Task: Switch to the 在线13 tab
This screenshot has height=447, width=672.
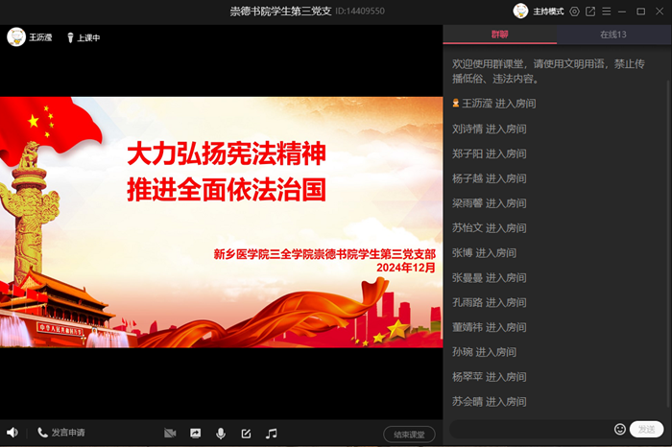Action: [x=613, y=35]
